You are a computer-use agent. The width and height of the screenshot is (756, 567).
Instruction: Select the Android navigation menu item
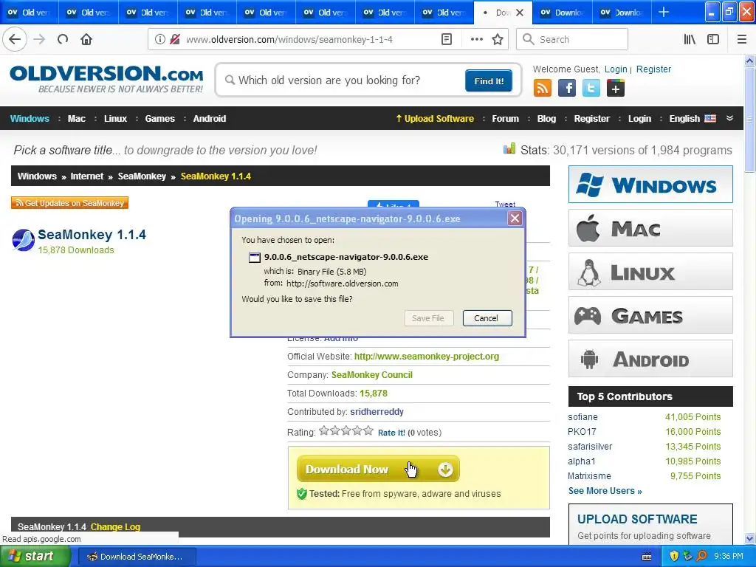click(x=210, y=119)
